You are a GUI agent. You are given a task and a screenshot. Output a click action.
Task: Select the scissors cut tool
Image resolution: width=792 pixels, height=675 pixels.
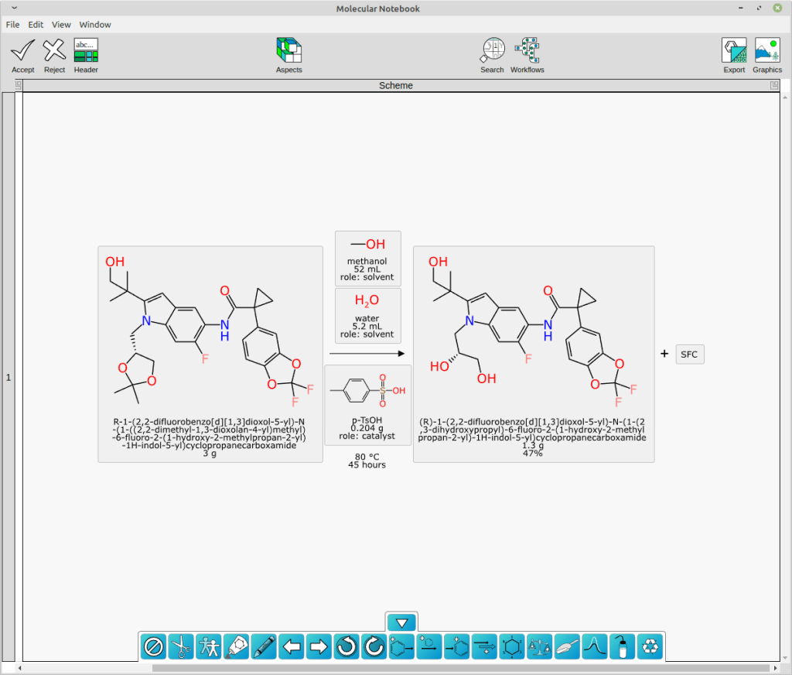181,646
